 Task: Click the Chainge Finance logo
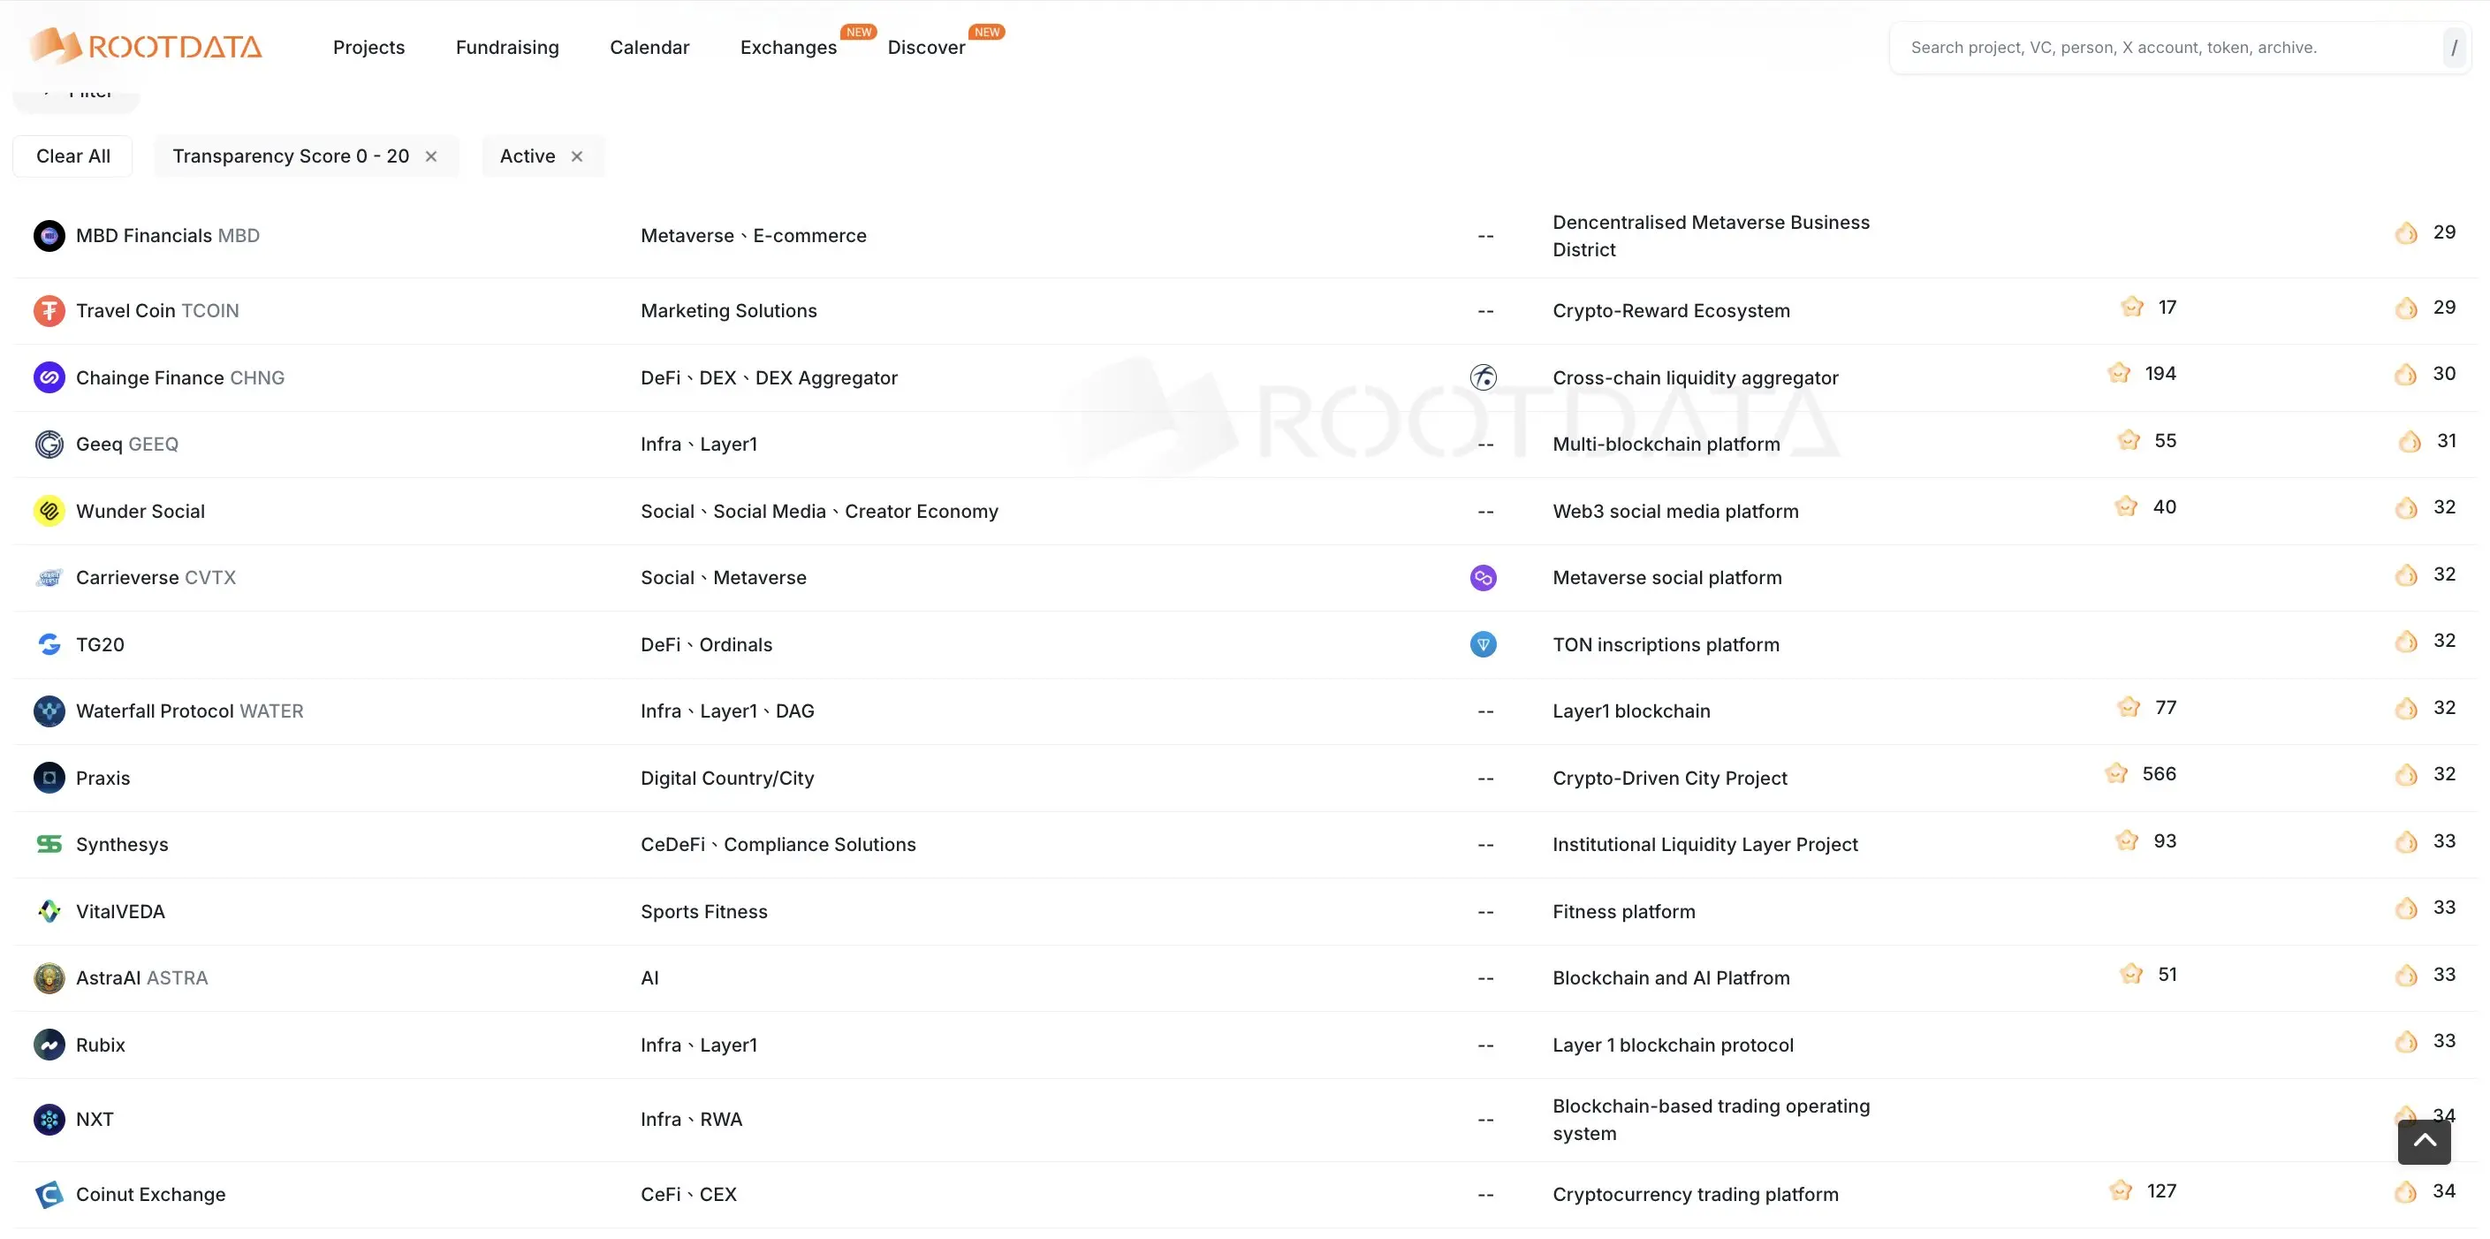49,377
